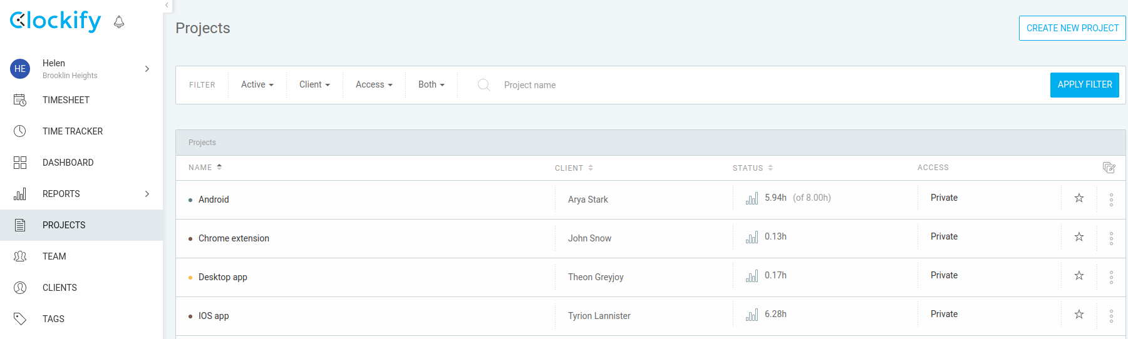Click the orange color dot for Desktop app
Screen dimensions: 1128x339
pos(190,278)
